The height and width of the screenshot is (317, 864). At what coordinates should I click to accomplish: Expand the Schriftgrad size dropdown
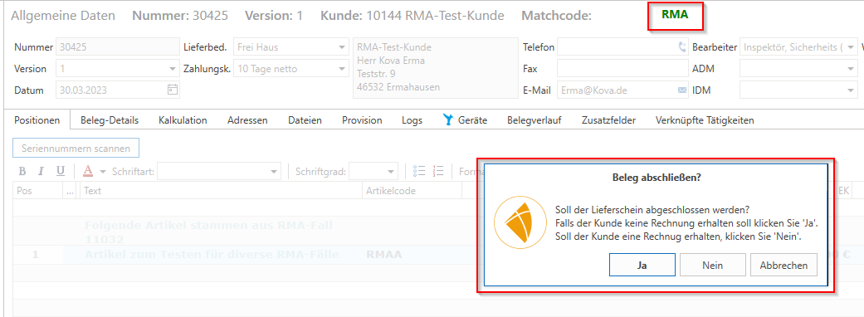(x=391, y=172)
